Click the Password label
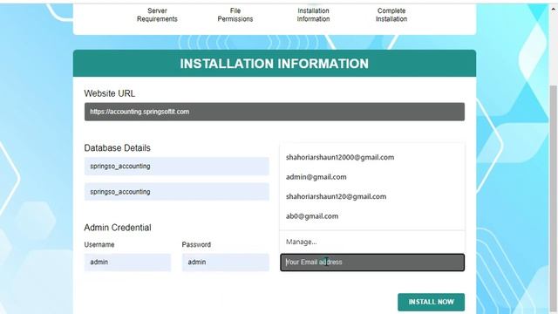558x314 pixels. [x=196, y=244]
